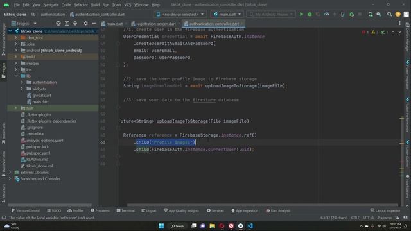Viewport: 411px width, 231px height.
Task: Open the Problems tool window
Action: click(100, 210)
